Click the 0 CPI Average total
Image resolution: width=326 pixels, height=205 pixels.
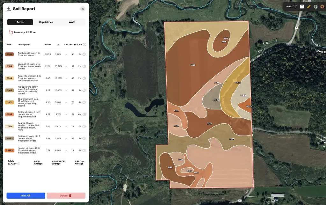tap(38, 163)
